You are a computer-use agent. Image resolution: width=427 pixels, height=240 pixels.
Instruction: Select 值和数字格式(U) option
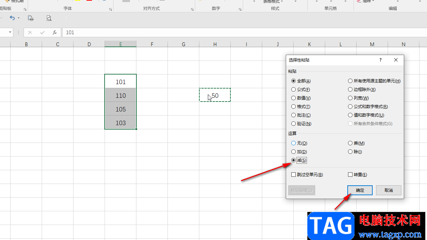click(x=366, y=115)
